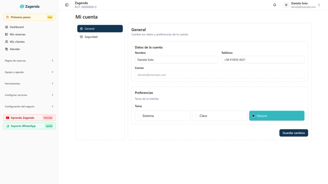Click the Dashboard gauge icon
The width and height of the screenshot is (328, 184).
6,27
